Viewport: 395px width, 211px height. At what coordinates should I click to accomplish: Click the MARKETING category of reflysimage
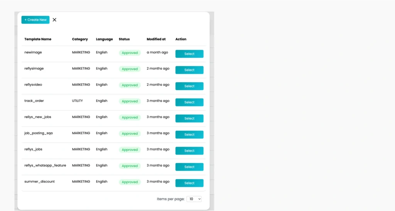click(81, 69)
